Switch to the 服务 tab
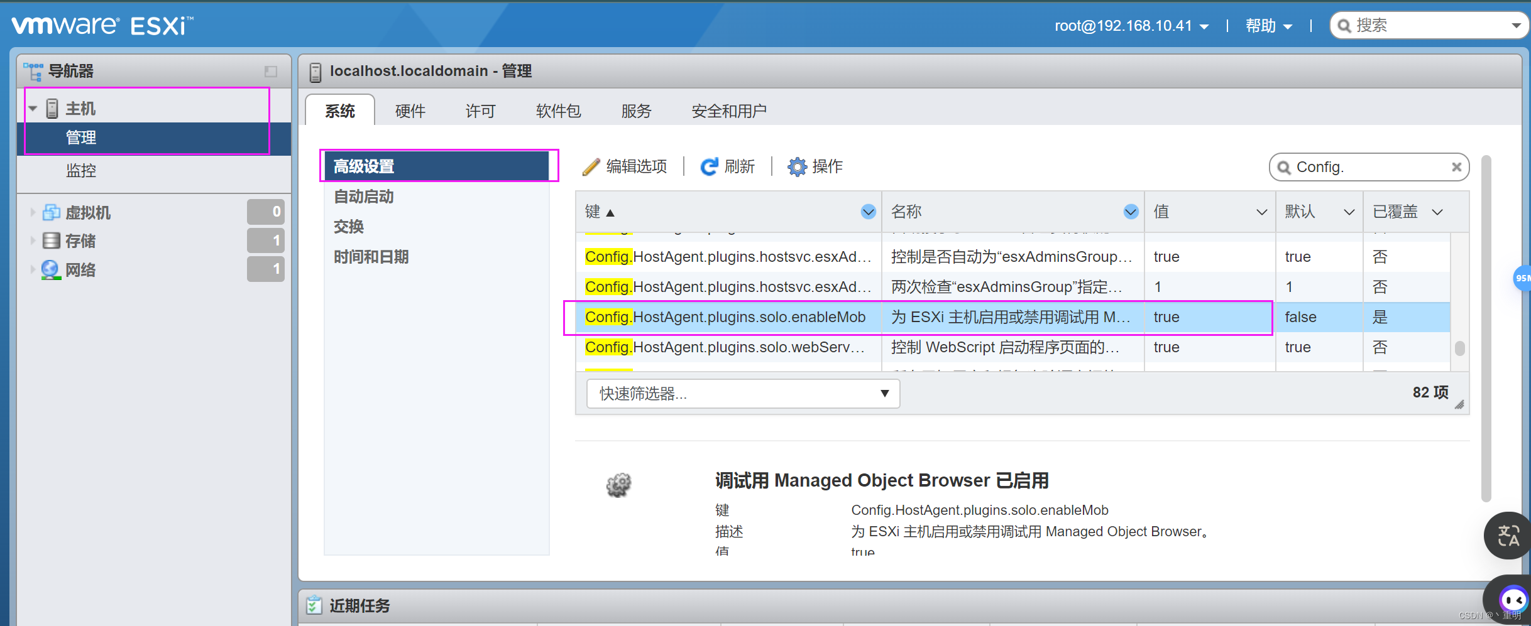This screenshot has width=1531, height=626. tap(637, 111)
